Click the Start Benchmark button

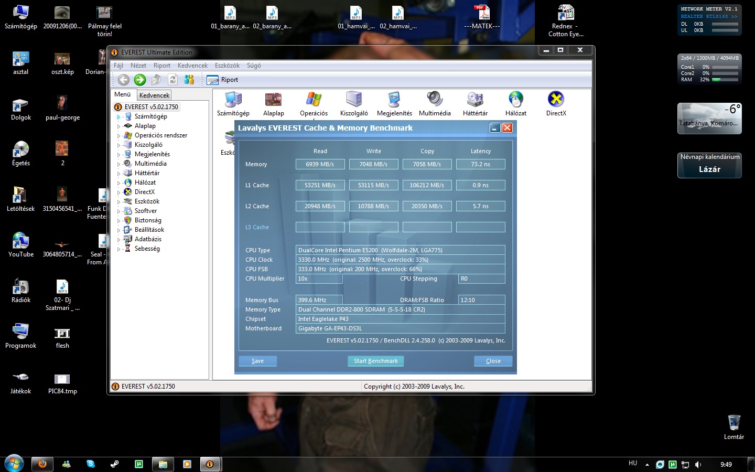click(x=375, y=361)
